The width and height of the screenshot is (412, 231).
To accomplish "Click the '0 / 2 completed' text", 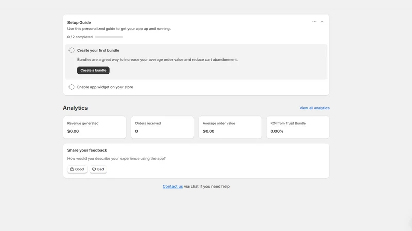I will (x=80, y=37).
